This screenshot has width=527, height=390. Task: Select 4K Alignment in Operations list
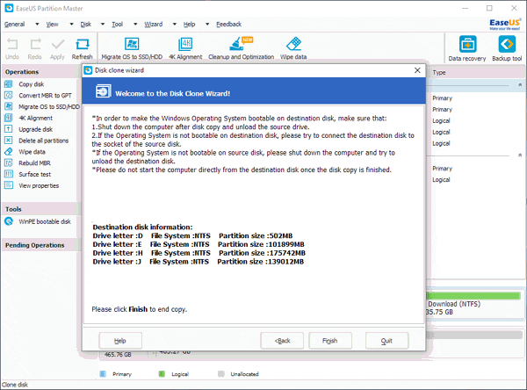35,118
